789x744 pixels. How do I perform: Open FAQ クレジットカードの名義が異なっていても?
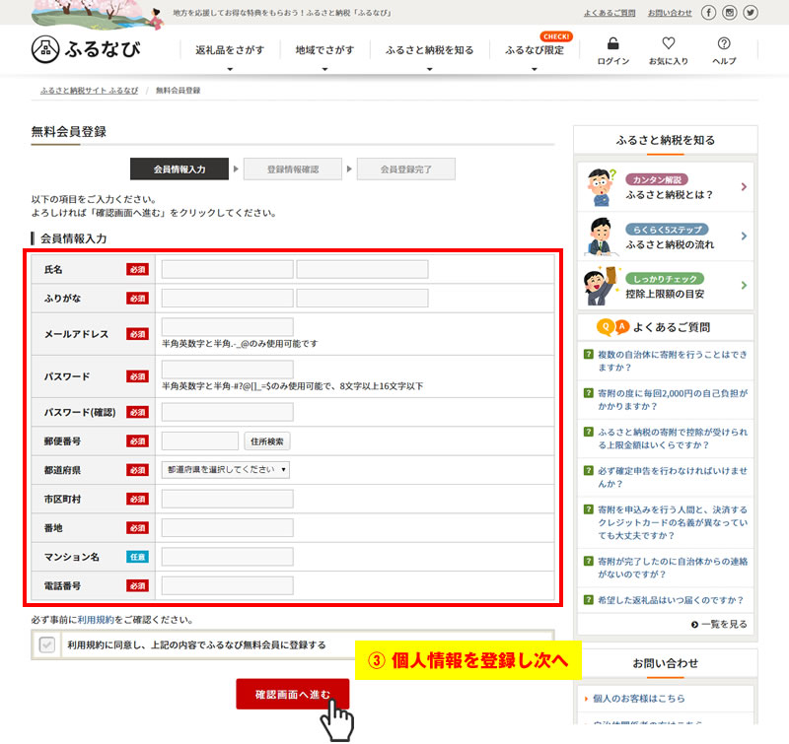point(673,523)
